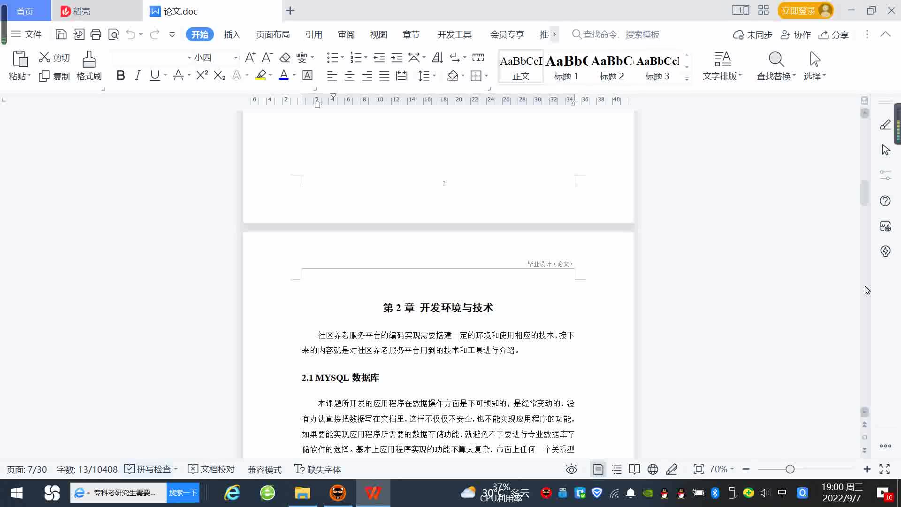Click the print icon in quick toolbar

(96, 34)
